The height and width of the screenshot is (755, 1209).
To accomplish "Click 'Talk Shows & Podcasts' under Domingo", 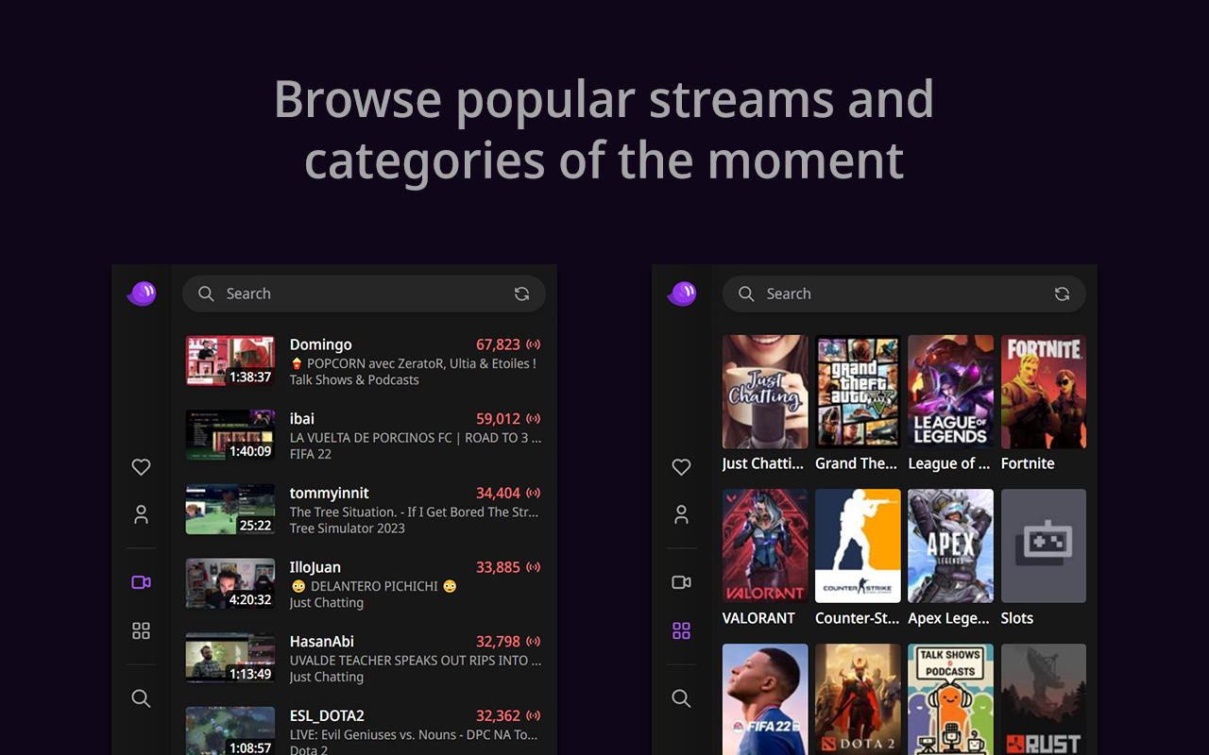I will pyautogui.click(x=354, y=379).
